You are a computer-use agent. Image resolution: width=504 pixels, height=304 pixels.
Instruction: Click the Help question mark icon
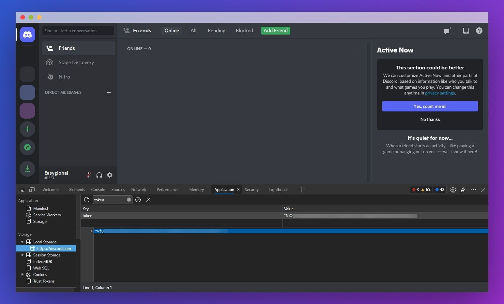(x=479, y=31)
